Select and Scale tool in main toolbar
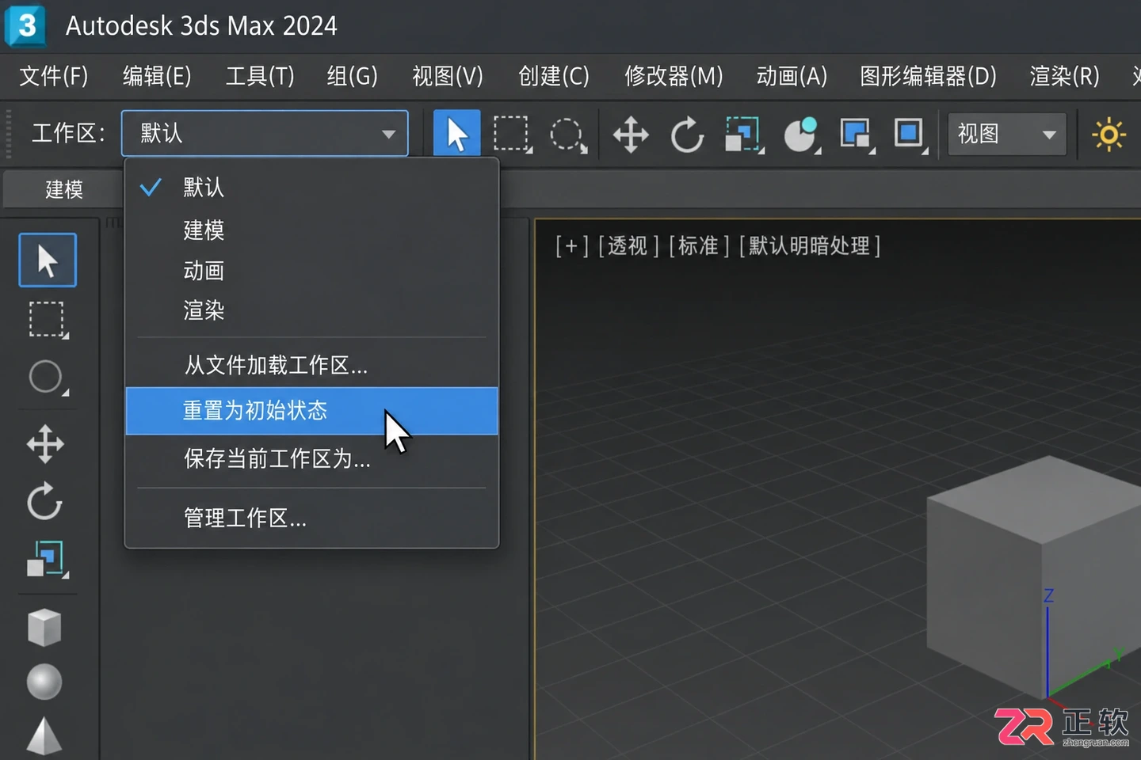Image resolution: width=1141 pixels, height=760 pixels. pos(744,135)
